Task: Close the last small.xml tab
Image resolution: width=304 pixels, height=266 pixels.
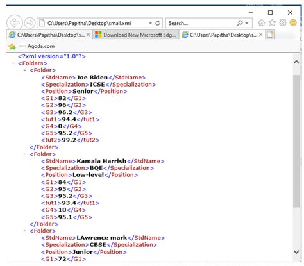Action: click(260, 35)
